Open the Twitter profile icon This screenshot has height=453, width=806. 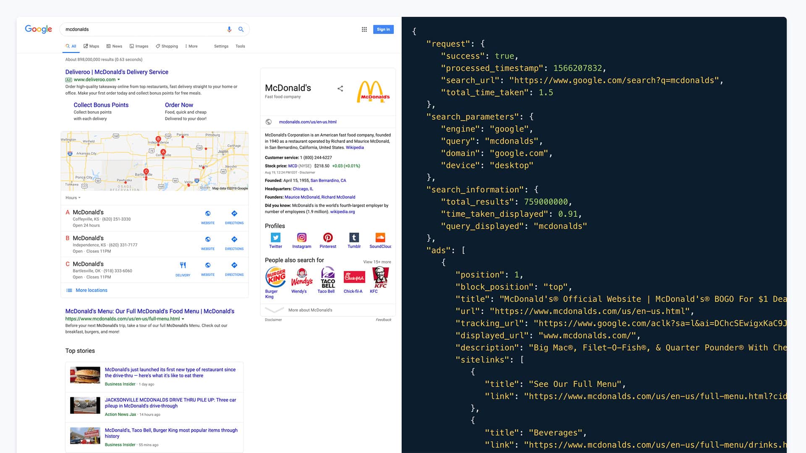click(276, 237)
